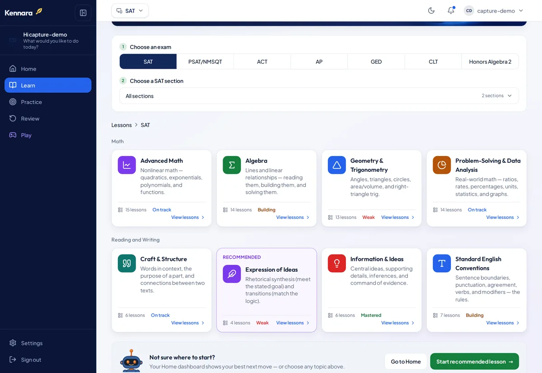Open the SAT exam switcher dropdown

tap(130, 11)
